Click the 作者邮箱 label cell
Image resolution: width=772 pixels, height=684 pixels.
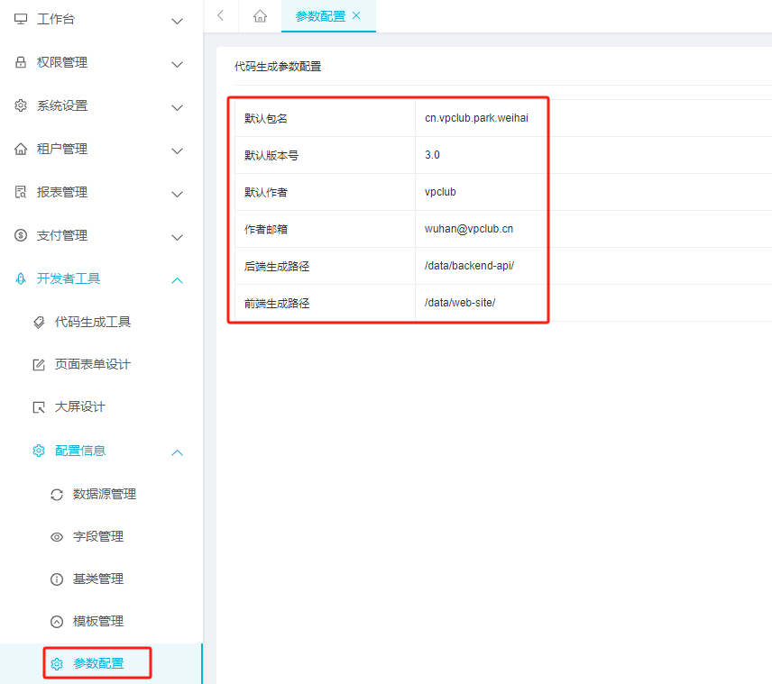[x=325, y=229]
